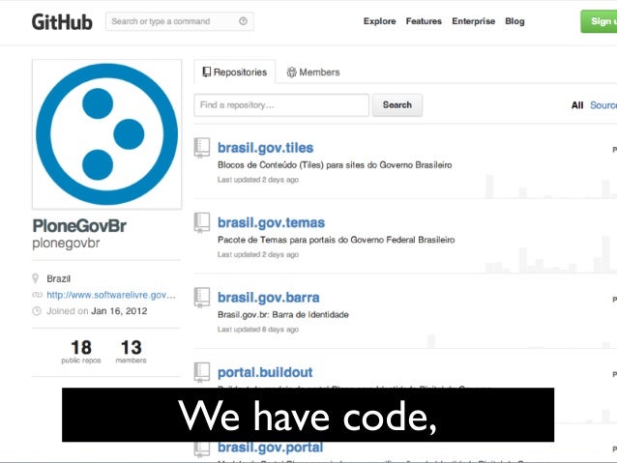The height and width of the screenshot is (463, 617).
Task: Click the clock icon beside Joined on
Action: pyautogui.click(x=36, y=311)
